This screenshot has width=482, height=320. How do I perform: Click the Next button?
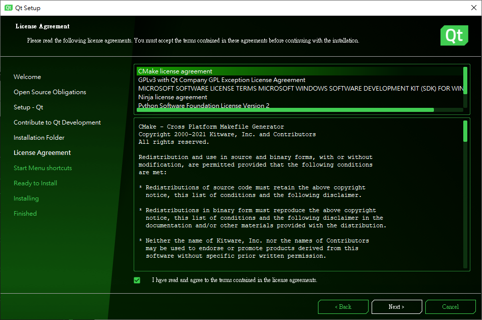tap(396, 307)
